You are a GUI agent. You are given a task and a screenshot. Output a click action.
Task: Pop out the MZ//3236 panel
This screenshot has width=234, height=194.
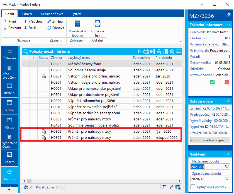click(228, 15)
